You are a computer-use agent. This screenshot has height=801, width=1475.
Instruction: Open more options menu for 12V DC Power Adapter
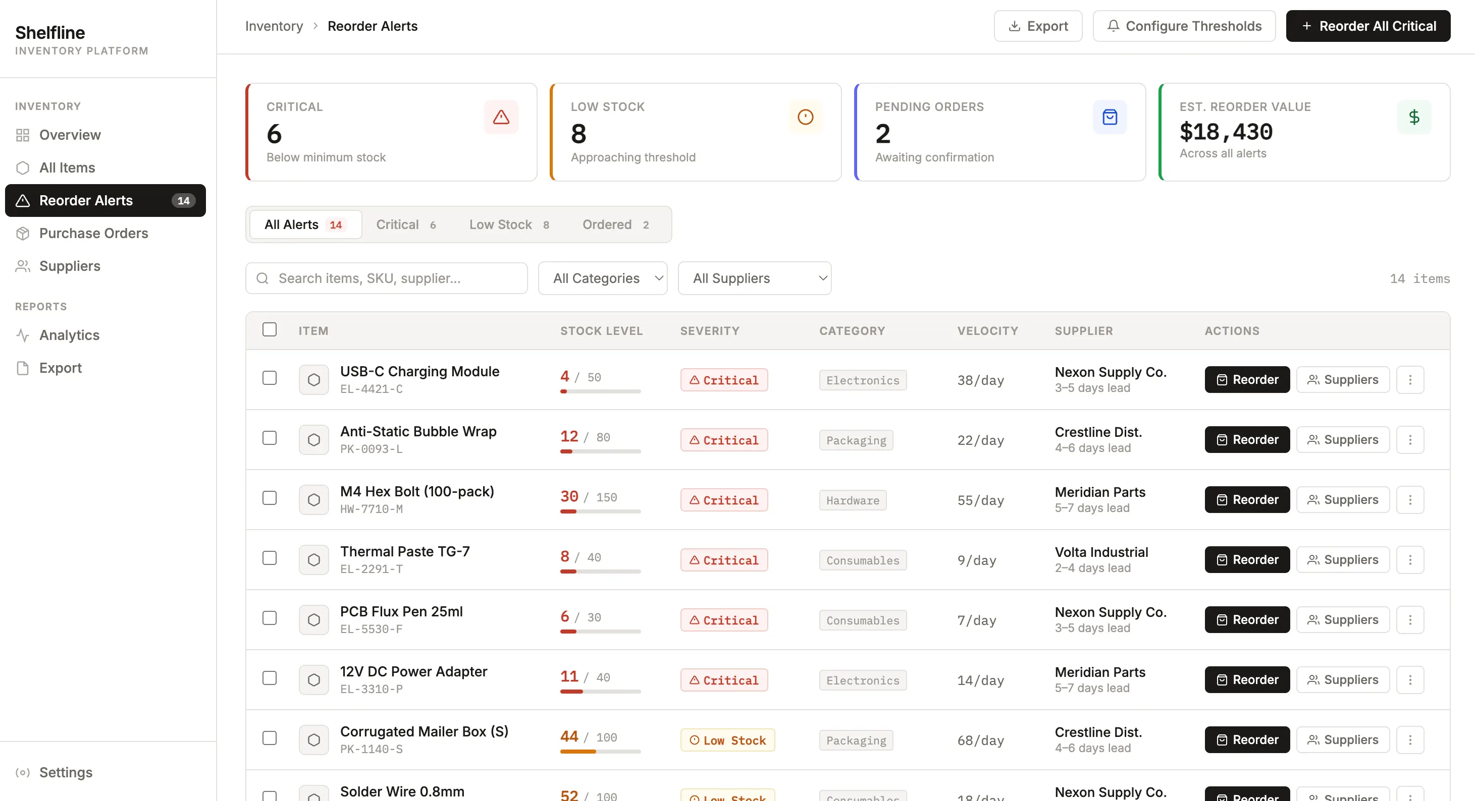tap(1410, 680)
